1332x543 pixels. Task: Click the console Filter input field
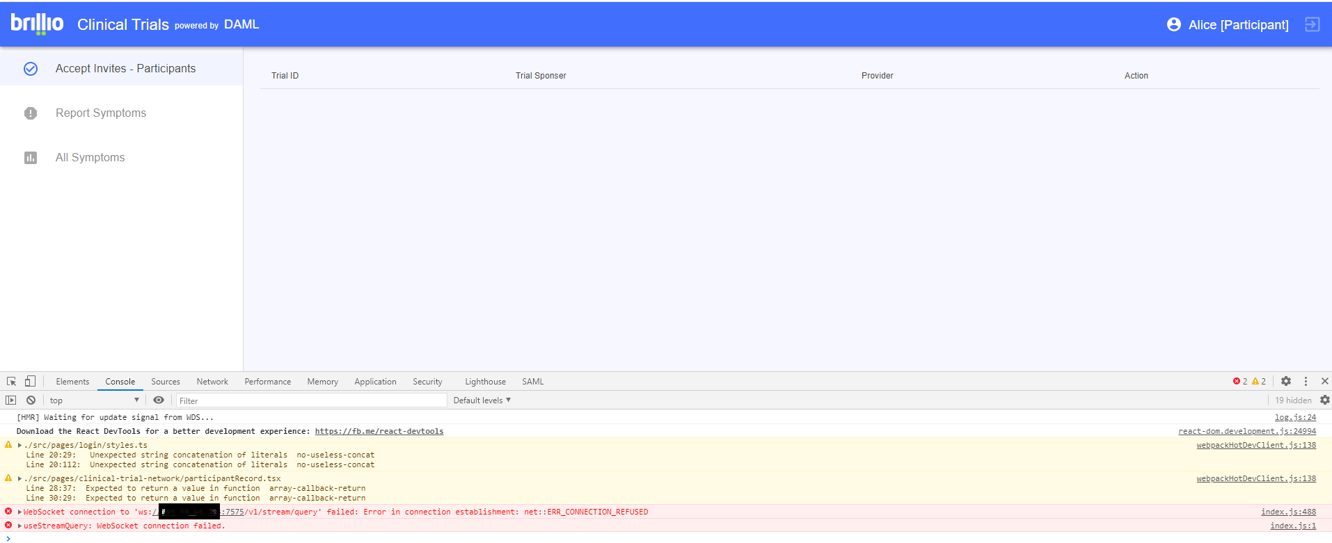(x=311, y=400)
